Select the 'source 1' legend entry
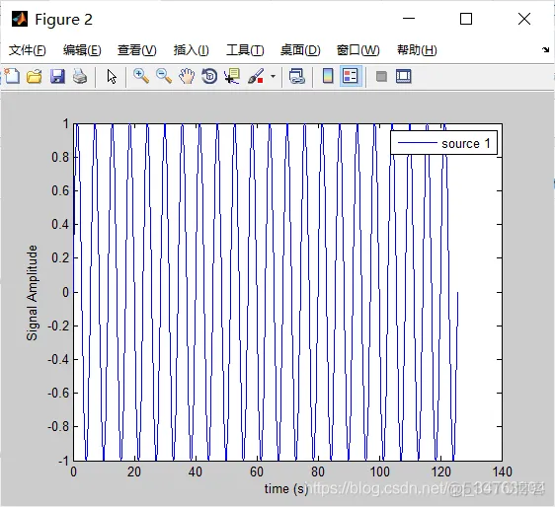This screenshot has width=555, height=507. [x=443, y=143]
